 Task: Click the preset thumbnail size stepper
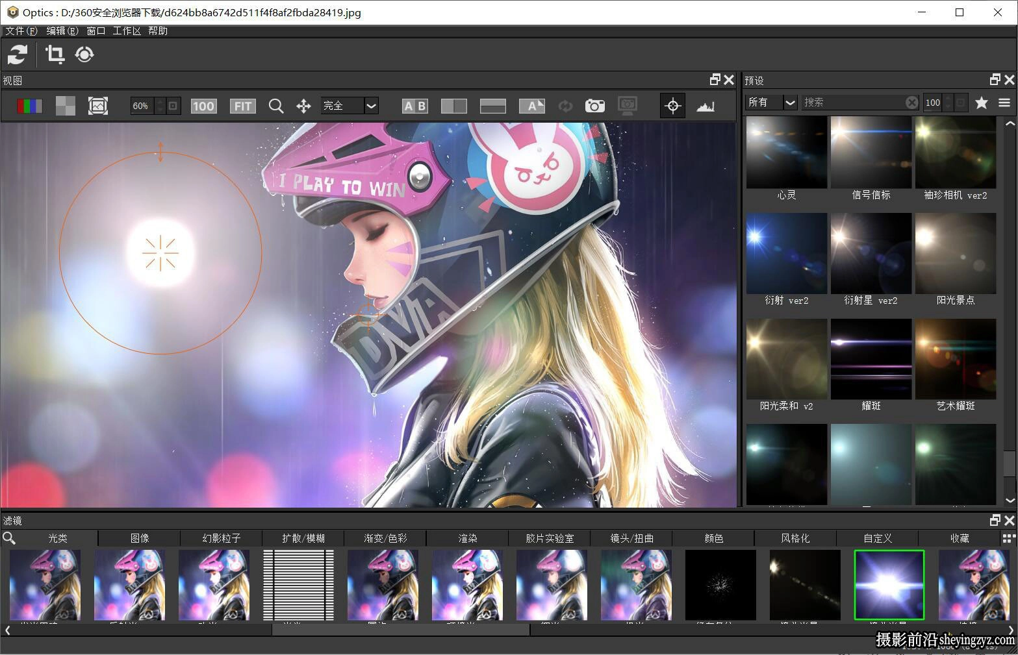[947, 102]
